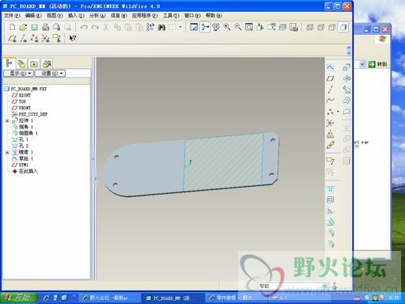Toggle spin center display icon
Viewport: 405px width, 304px height.
pos(205,27)
